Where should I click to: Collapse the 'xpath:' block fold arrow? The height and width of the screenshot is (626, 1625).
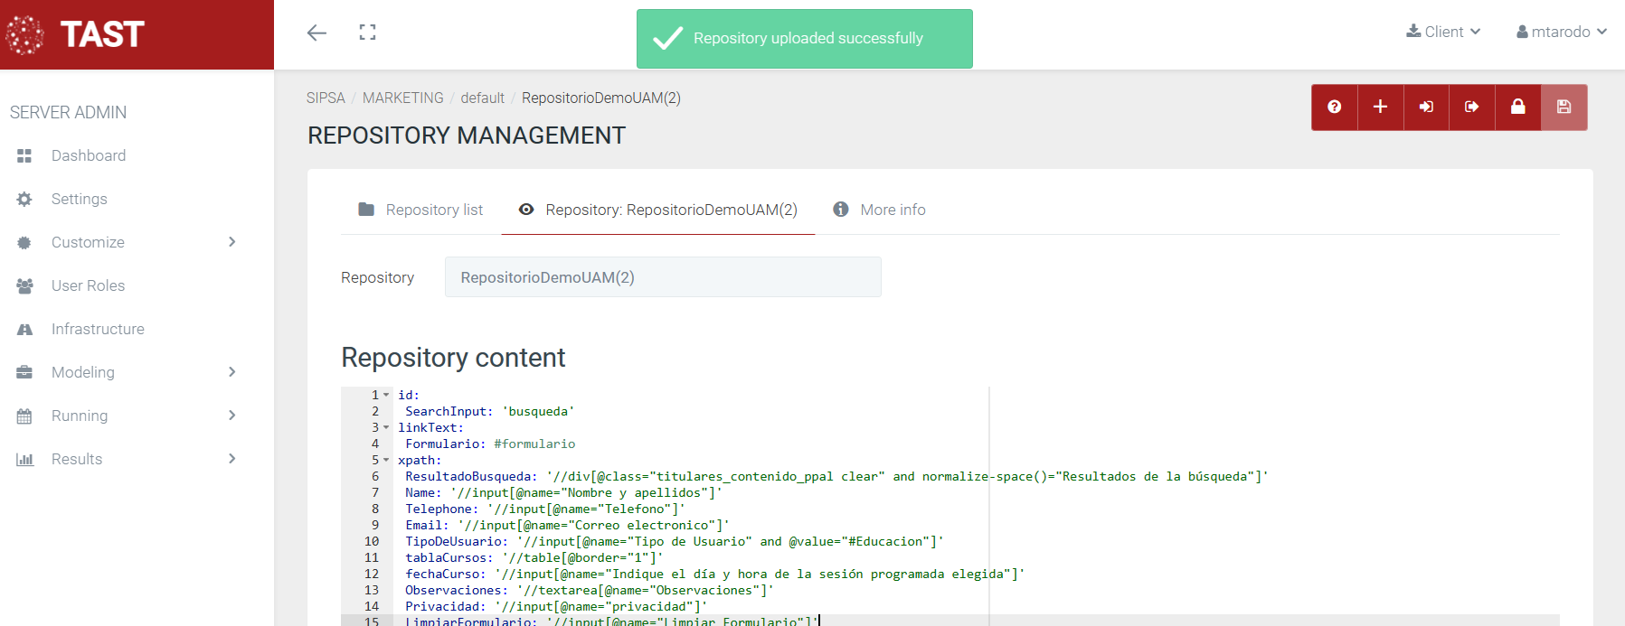click(x=387, y=460)
